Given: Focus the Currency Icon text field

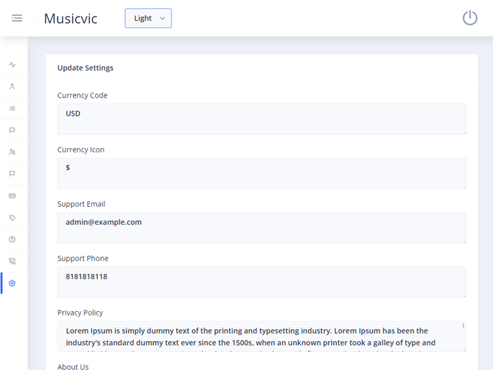Looking at the screenshot, I should (261, 173).
